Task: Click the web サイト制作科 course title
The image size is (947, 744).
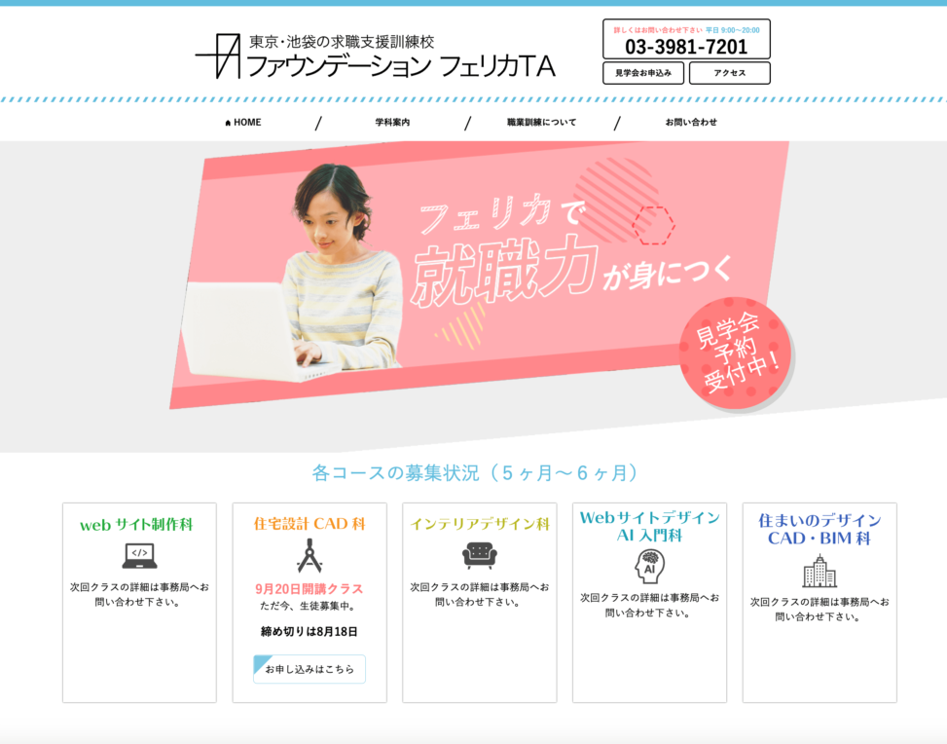Action: (x=136, y=525)
